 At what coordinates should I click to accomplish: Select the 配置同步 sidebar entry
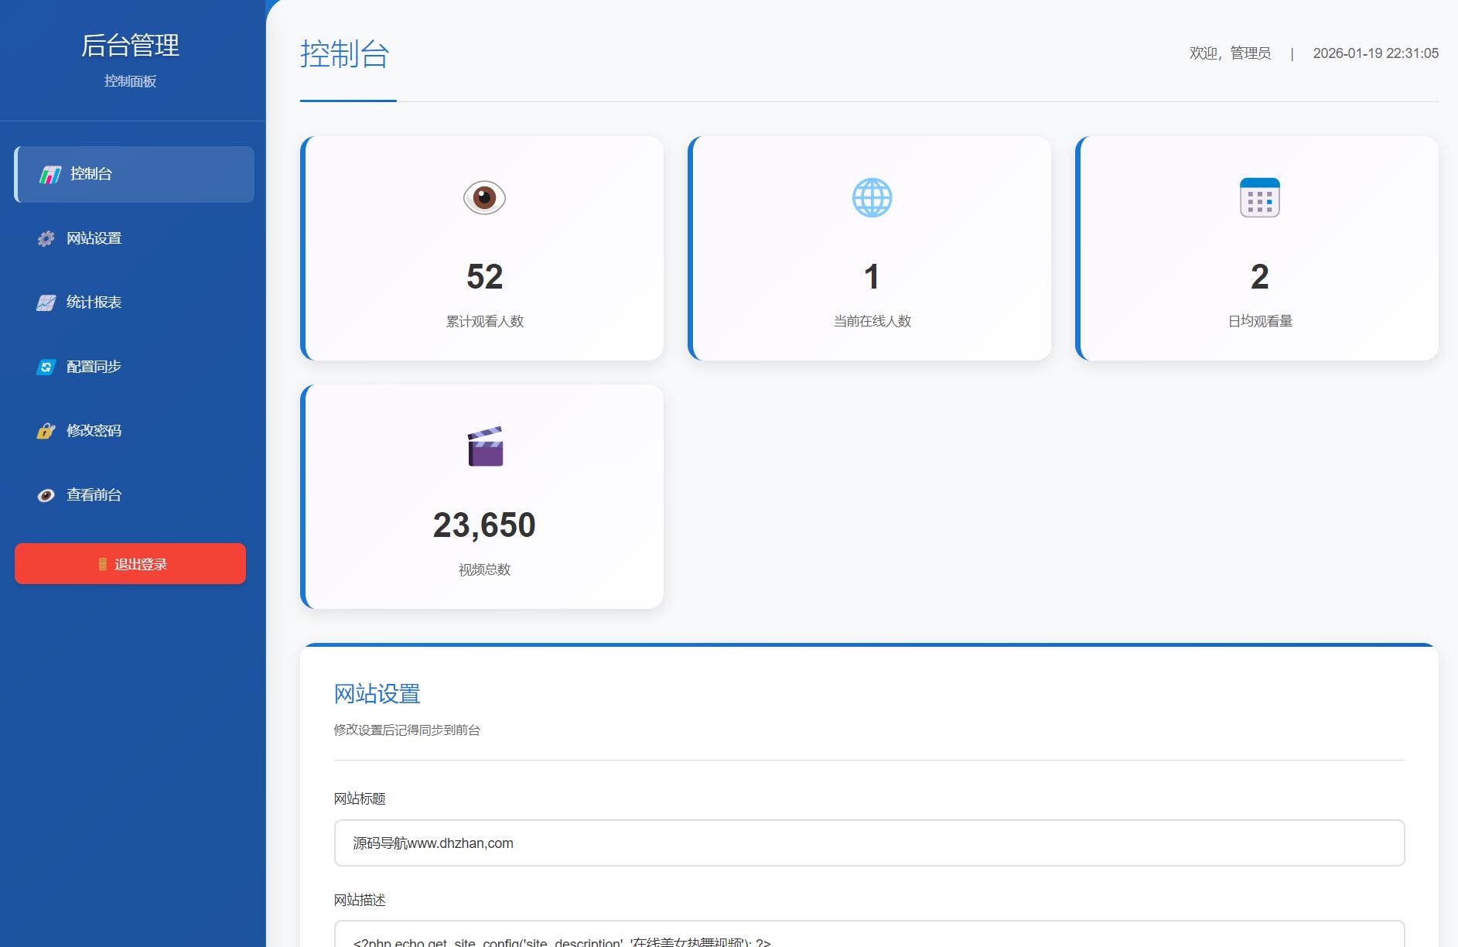pos(94,367)
